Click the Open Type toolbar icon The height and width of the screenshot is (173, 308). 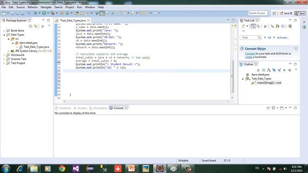[77, 13]
